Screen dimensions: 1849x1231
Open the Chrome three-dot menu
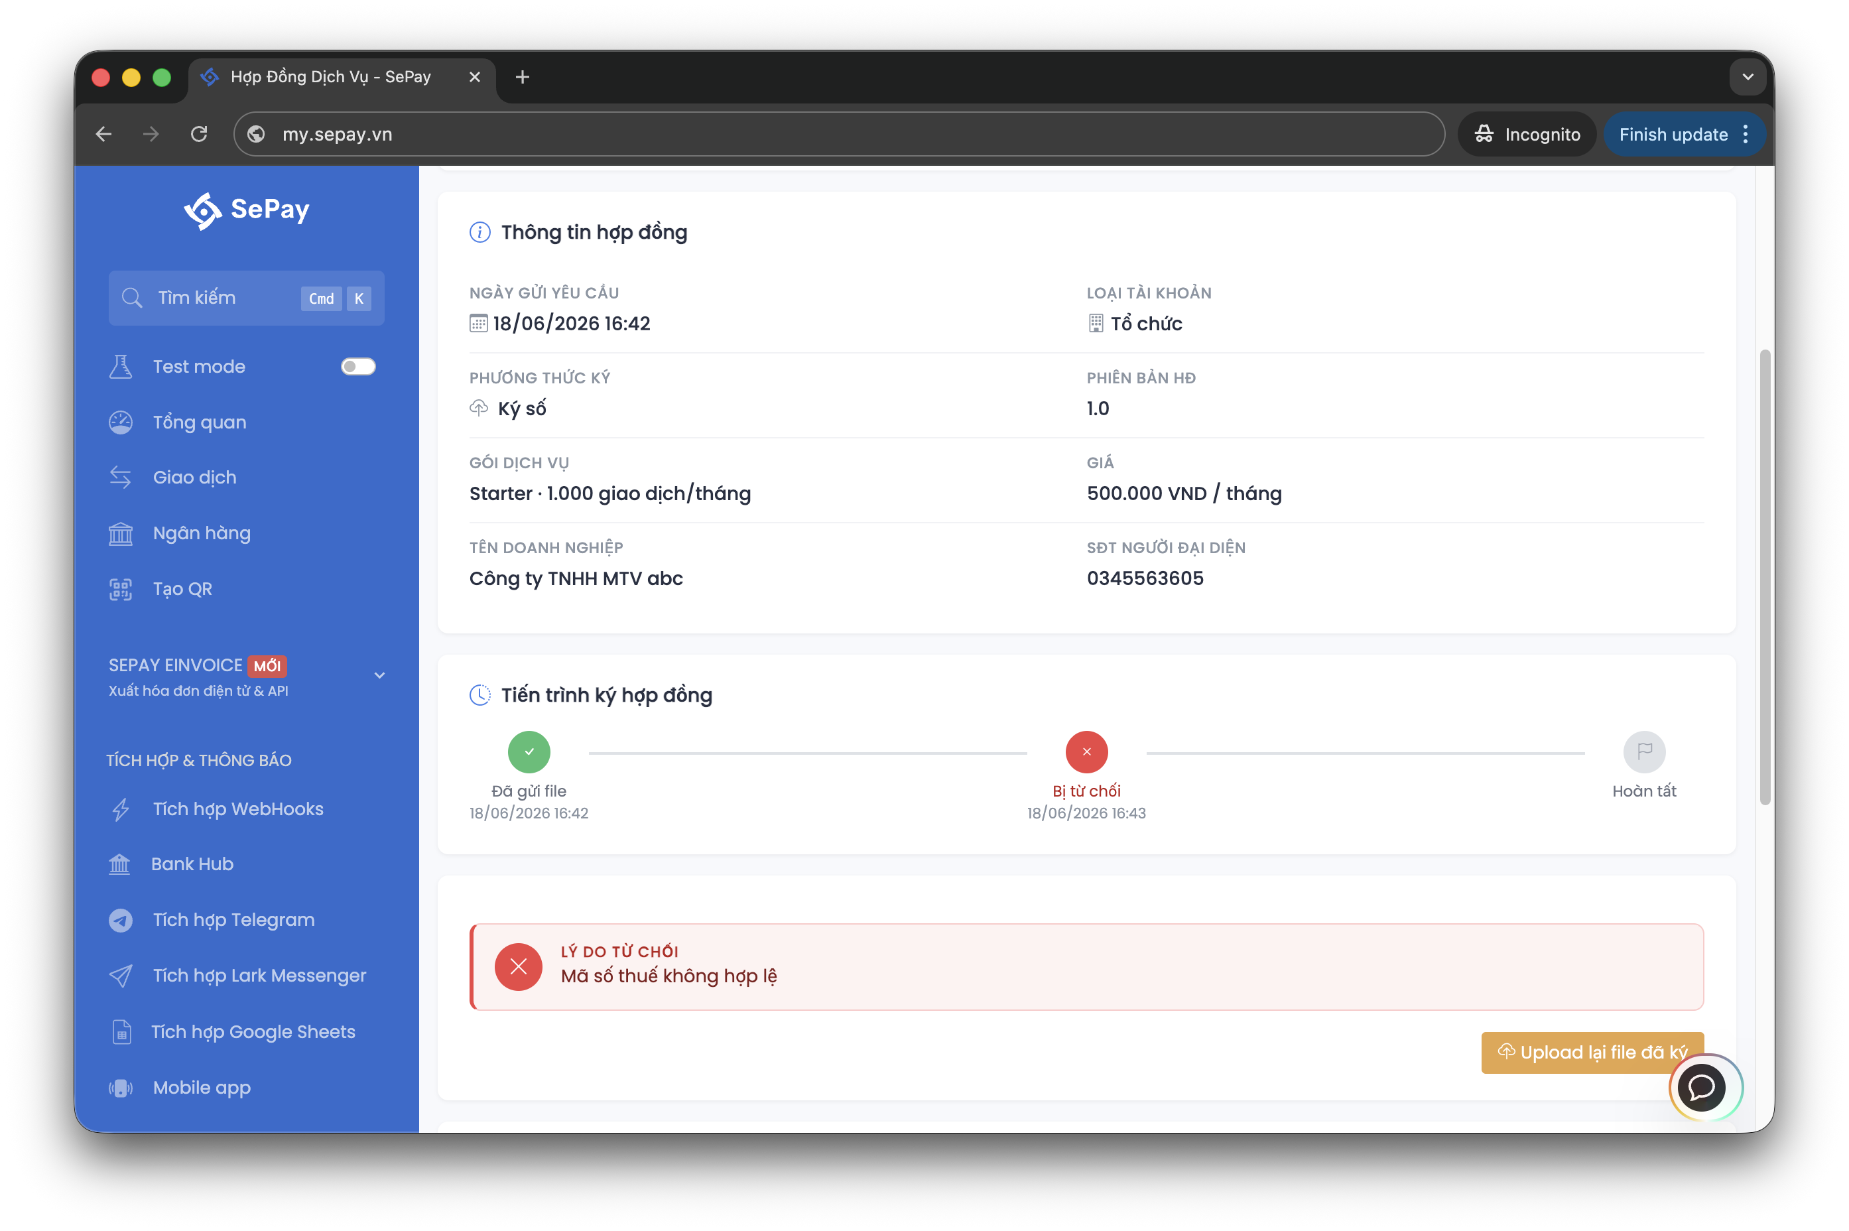[1746, 134]
